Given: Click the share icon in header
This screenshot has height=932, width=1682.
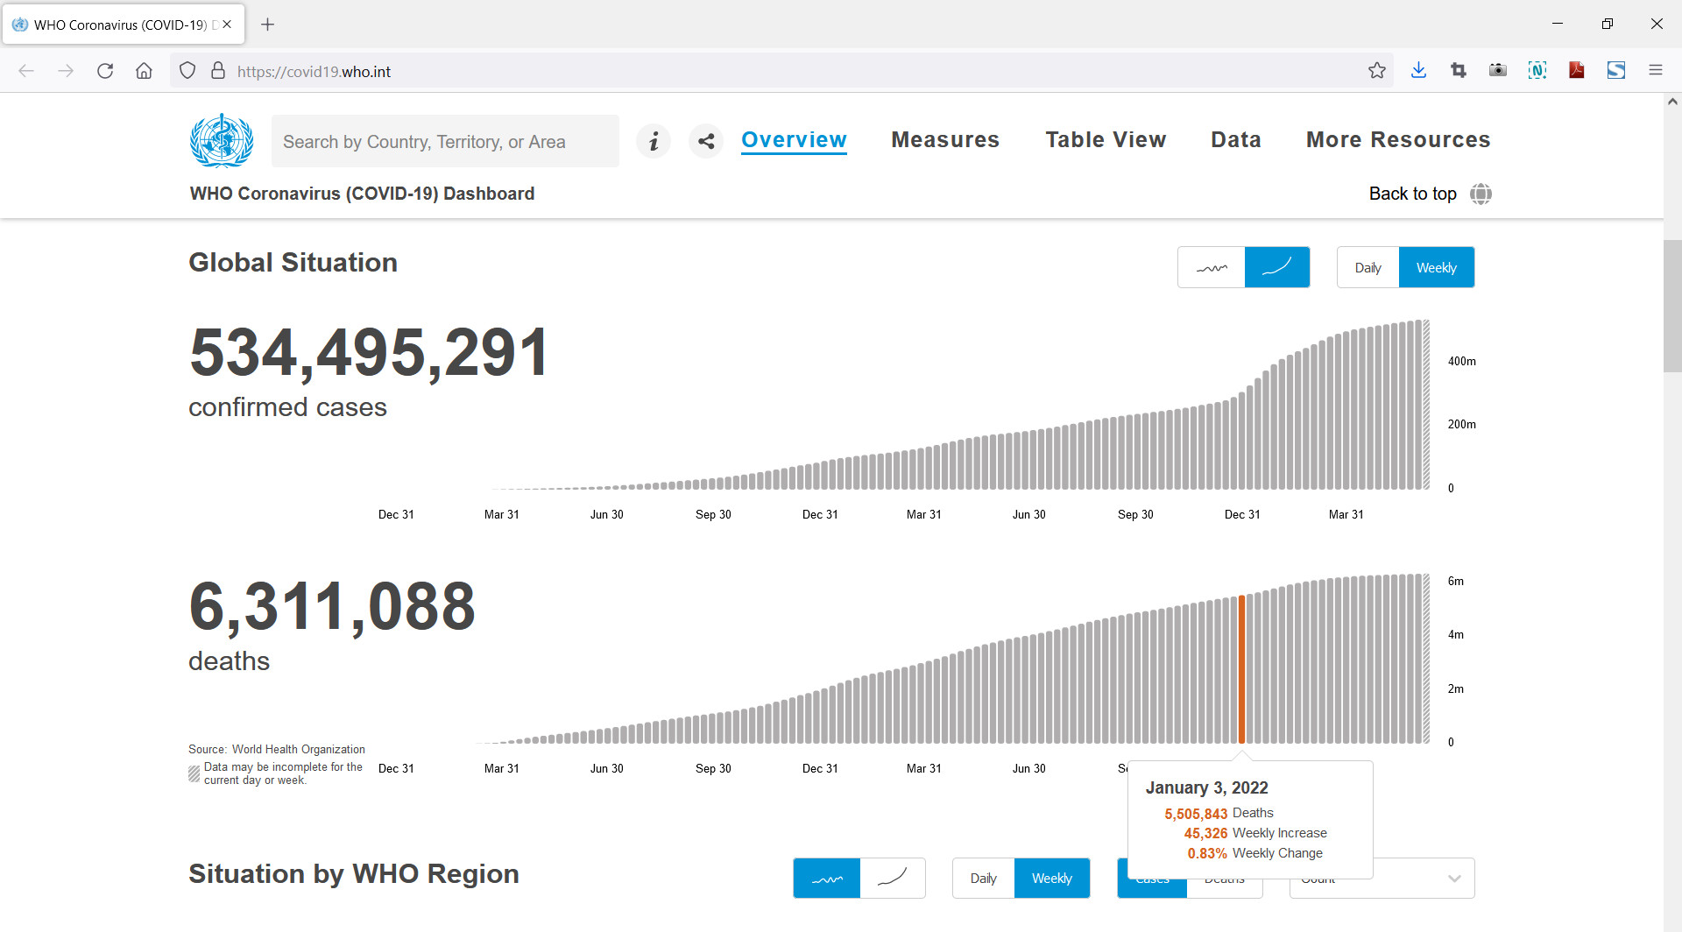Looking at the screenshot, I should [x=706, y=141].
